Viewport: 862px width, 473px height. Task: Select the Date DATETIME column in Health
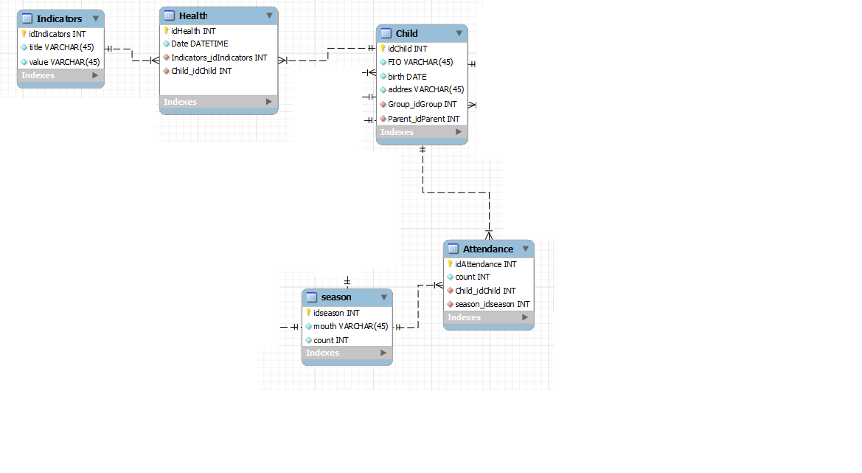tap(199, 44)
